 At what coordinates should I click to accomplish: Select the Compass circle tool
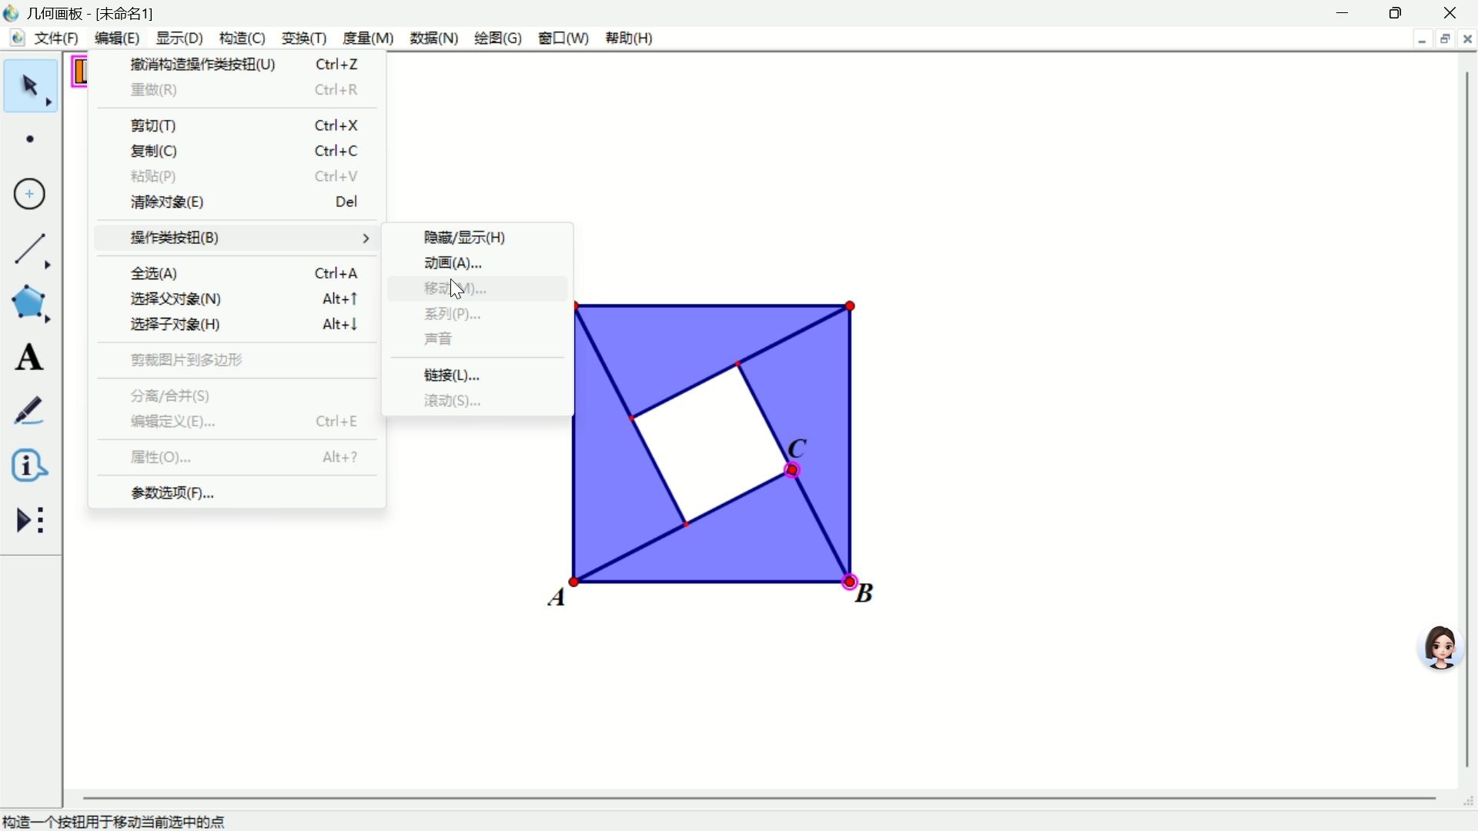pyautogui.click(x=30, y=194)
